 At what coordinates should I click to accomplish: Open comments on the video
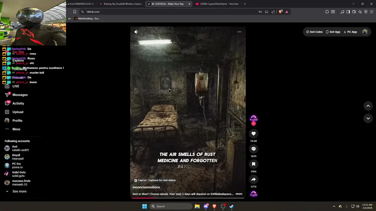point(254,149)
